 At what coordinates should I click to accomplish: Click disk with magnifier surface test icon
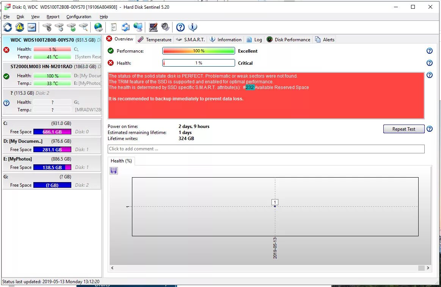click(x=83, y=27)
